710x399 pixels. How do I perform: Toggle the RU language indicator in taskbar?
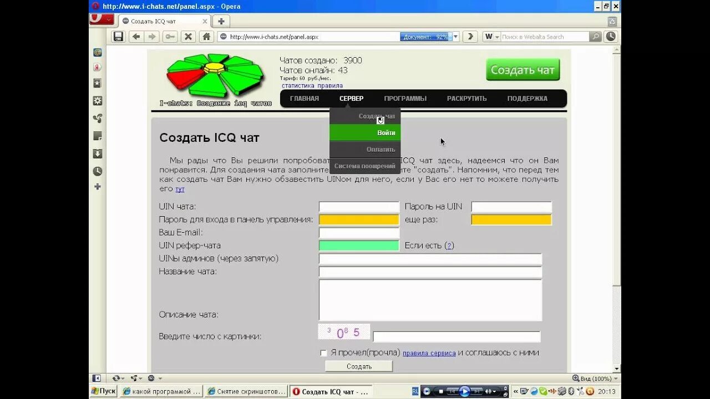click(x=415, y=391)
